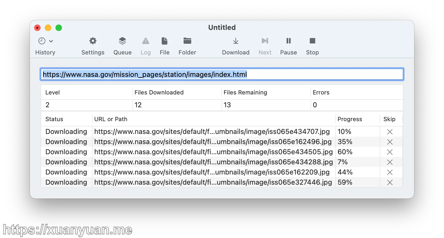Start the Download toolbar button

click(236, 41)
